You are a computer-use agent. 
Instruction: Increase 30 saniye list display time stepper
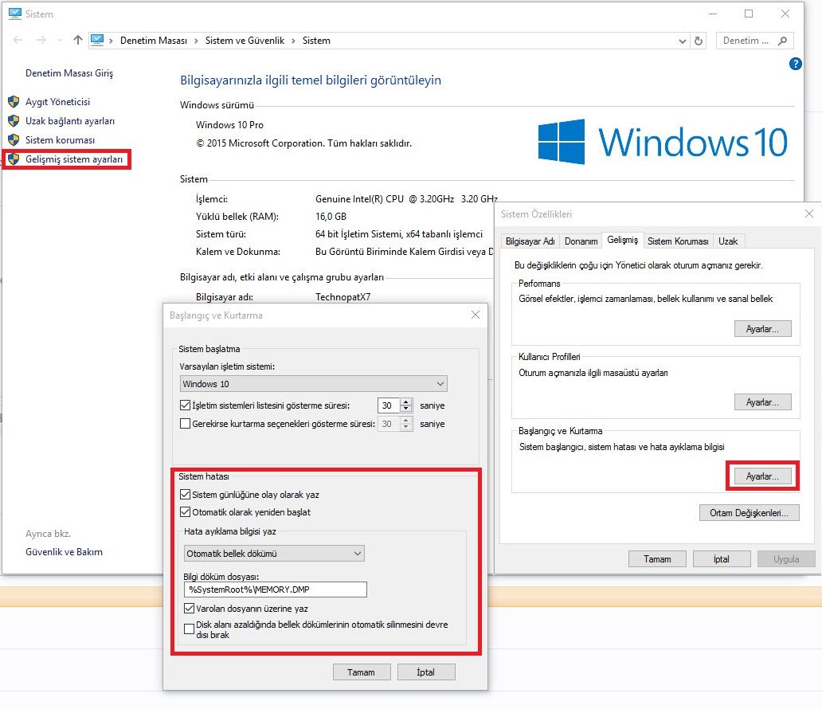click(405, 402)
